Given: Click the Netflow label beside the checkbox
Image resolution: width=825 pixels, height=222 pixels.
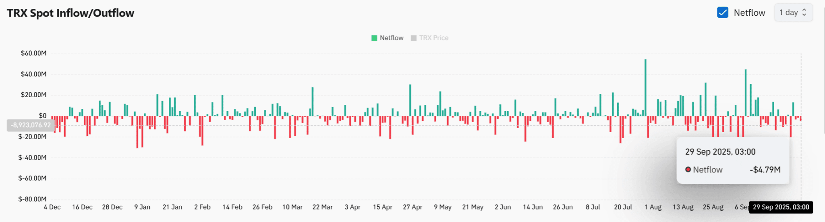Looking at the screenshot, I should coord(749,12).
